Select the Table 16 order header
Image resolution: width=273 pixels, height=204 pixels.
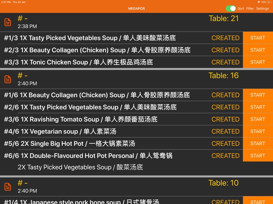[x=136, y=79]
